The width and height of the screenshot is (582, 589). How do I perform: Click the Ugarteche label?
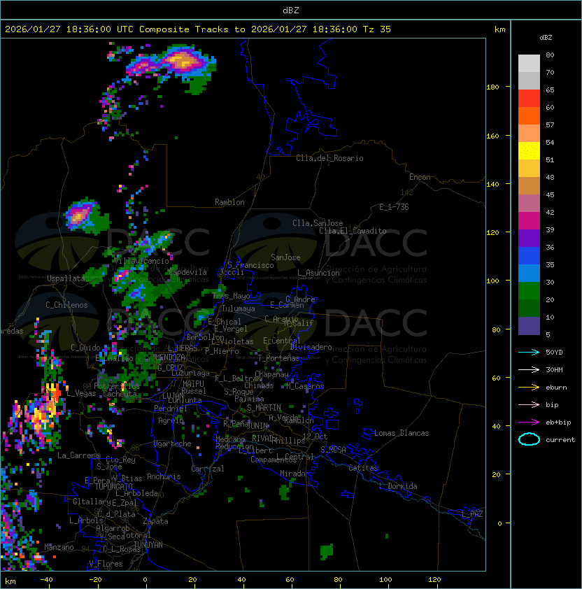click(173, 443)
